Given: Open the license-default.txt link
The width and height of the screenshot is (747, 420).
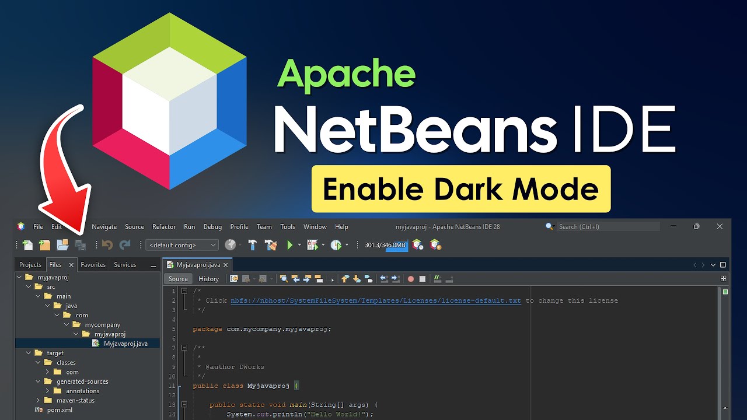Looking at the screenshot, I should (x=376, y=300).
